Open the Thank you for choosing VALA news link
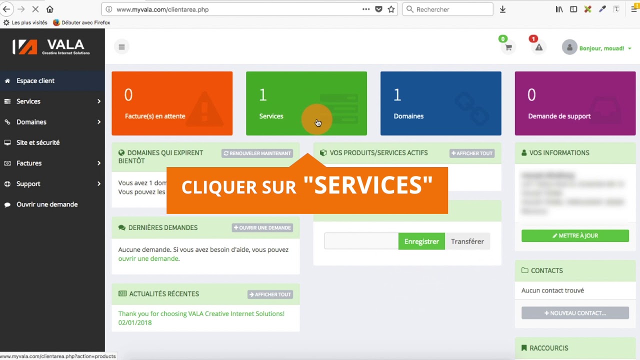The image size is (640, 360). [x=201, y=314]
